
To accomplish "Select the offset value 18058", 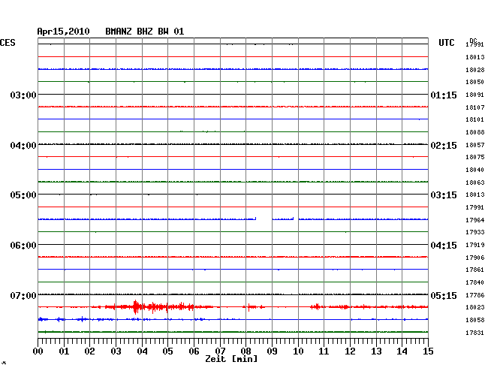I will click(475, 320).
